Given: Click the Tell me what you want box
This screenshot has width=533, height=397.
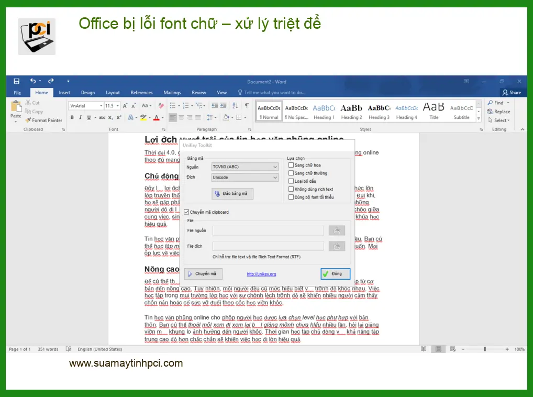Looking at the screenshot, I should pyautogui.click(x=272, y=93).
